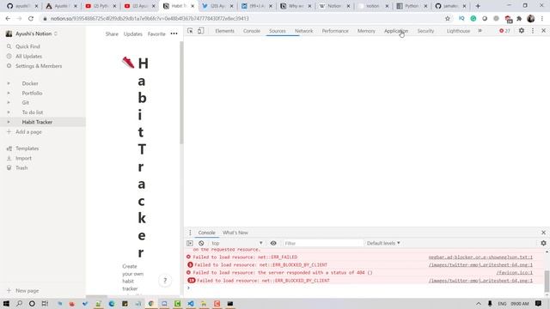The width and height of the screenshot is (550, 309).
Task: Open DevTools three-dot customize menu
Action: [533, 31]
